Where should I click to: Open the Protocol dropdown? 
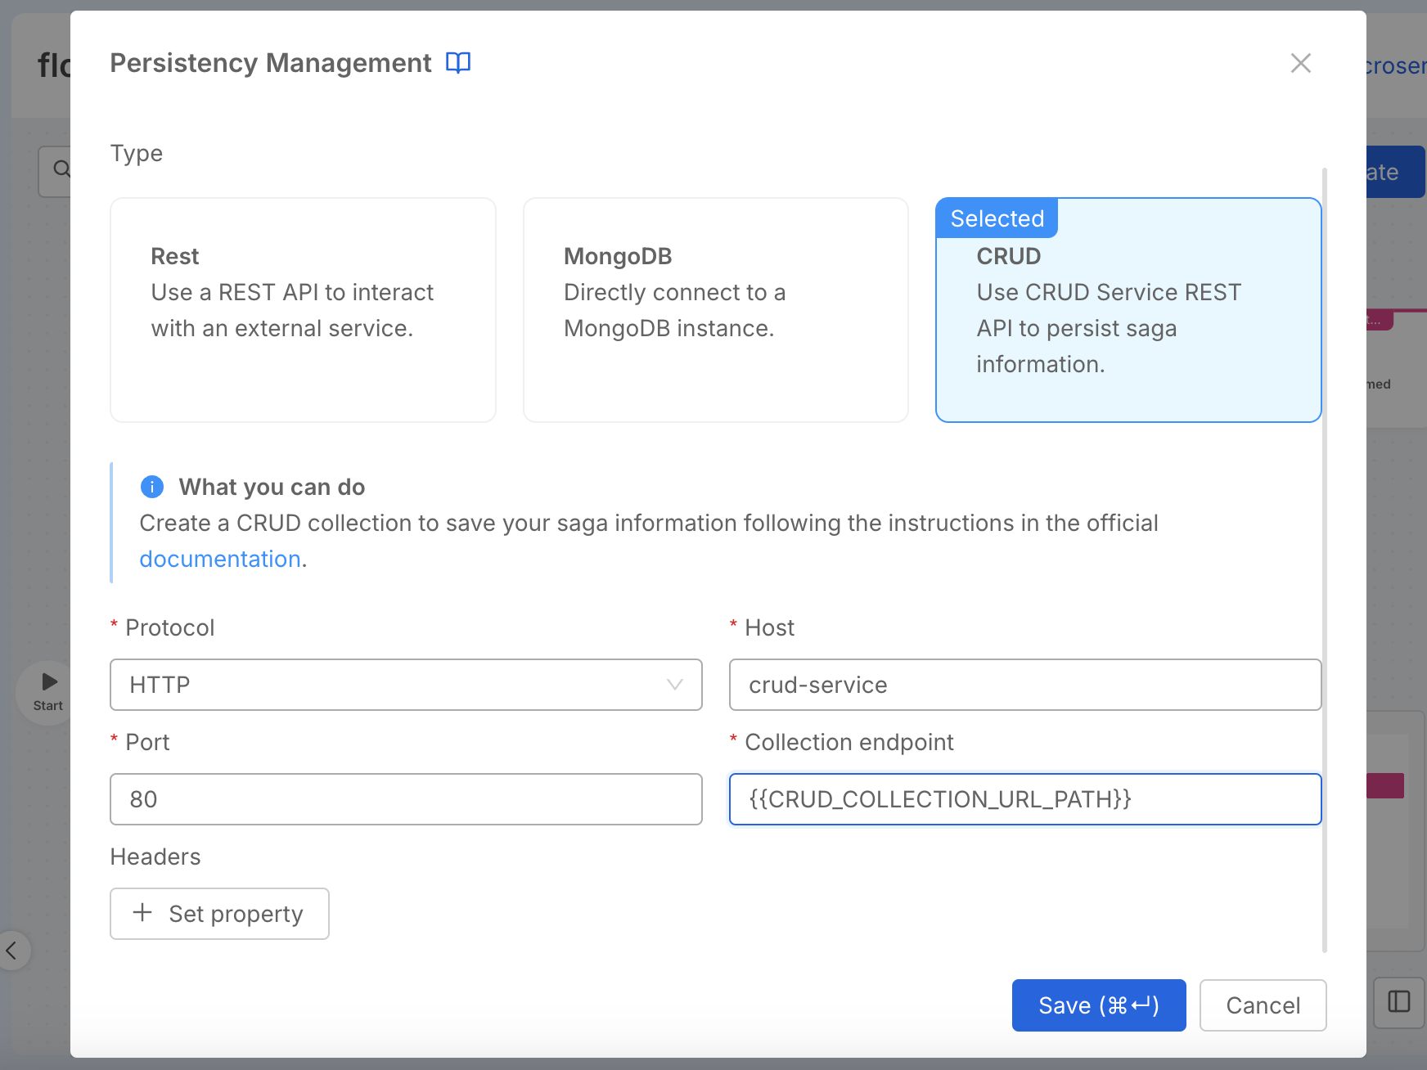pos(673,685)
